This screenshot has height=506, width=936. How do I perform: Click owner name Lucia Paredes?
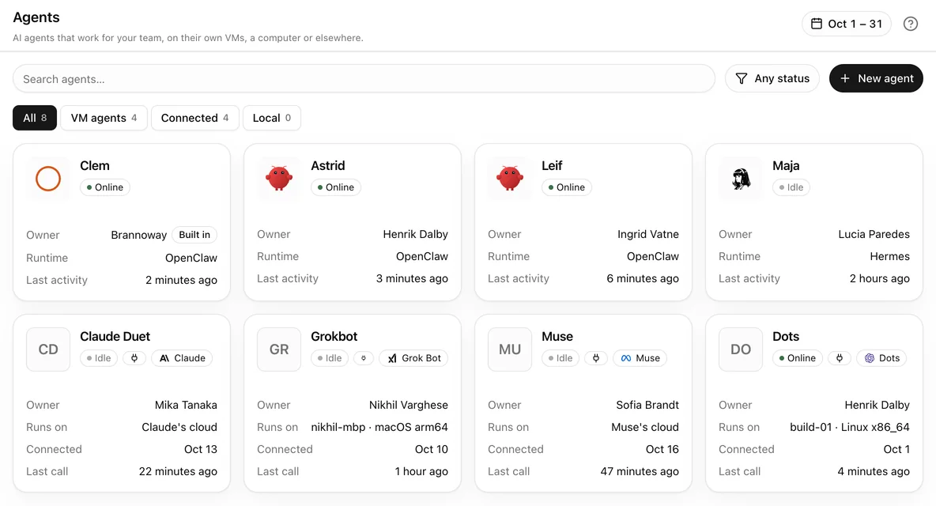click(x=874, y=234)
